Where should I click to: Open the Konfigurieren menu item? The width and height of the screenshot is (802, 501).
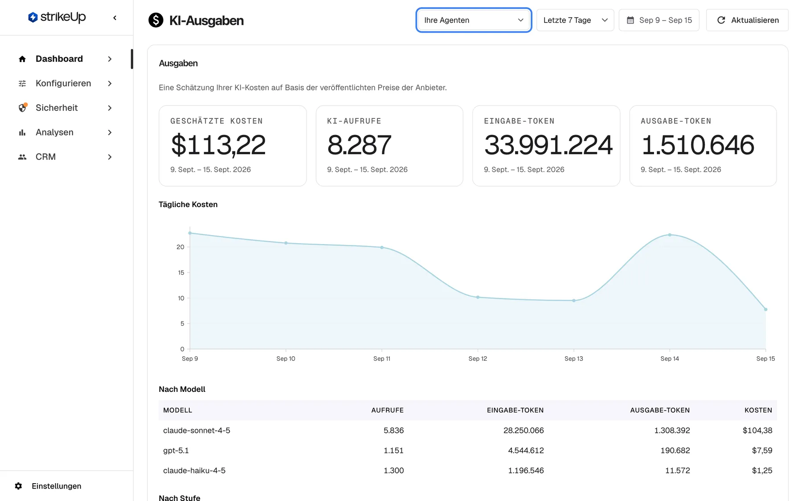pyautogui.click(x=66, y=83)
